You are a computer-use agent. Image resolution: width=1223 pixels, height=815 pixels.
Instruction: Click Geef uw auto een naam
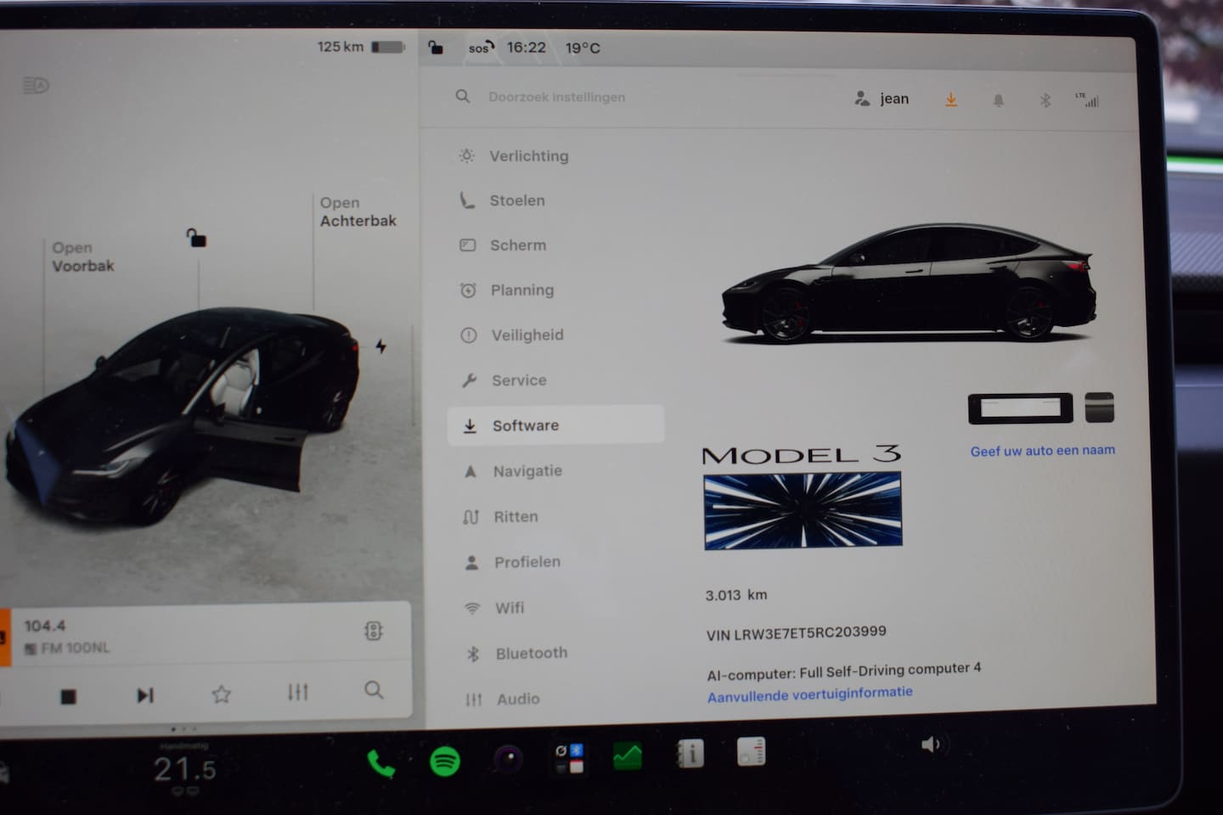pyautogui.click(x=1043, y=451)
